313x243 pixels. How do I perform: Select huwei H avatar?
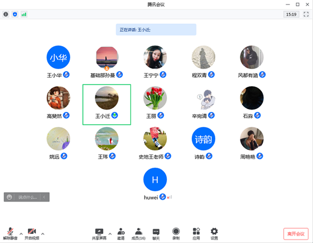click(x=155, y=180)
